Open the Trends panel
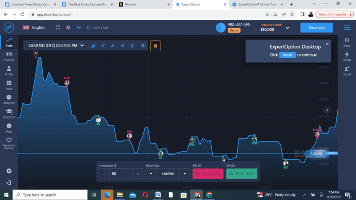 tap(347, 56)
